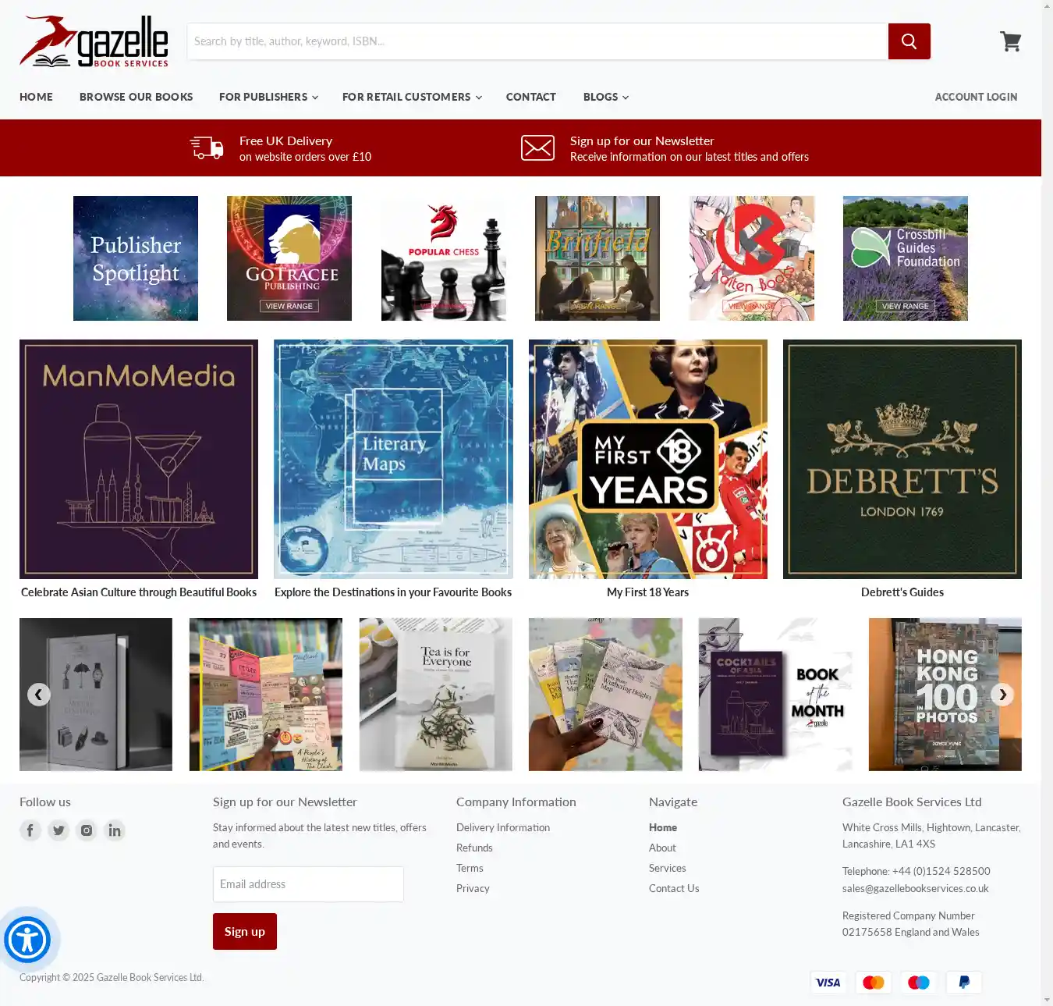
Task: Open the LinkedIn social link
Action: 115,830
